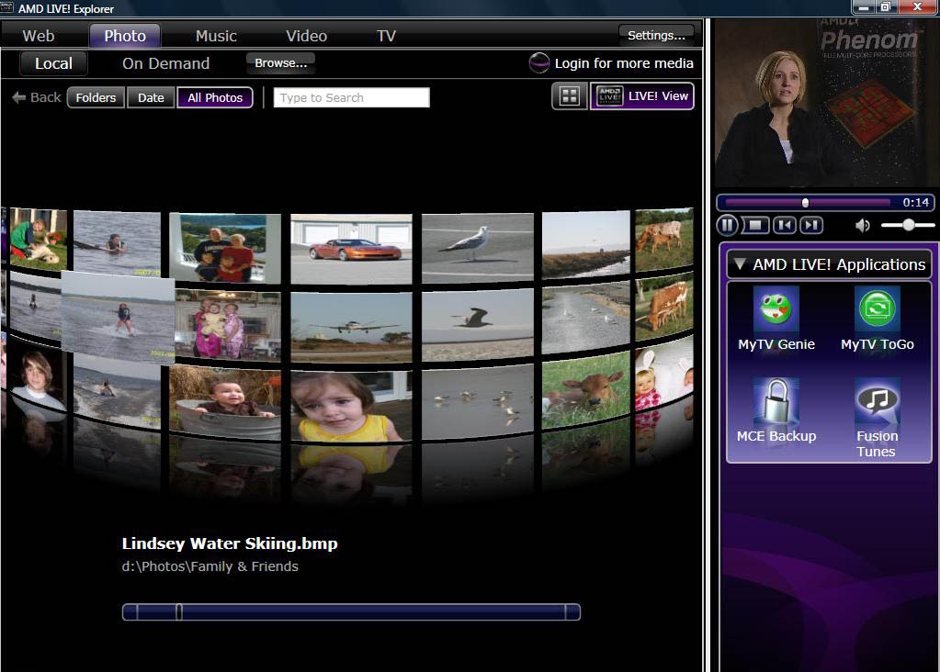Close the AMD LIVE! Explorer window
The width and height of the screenshot is (940, 672).
point(917,7)
